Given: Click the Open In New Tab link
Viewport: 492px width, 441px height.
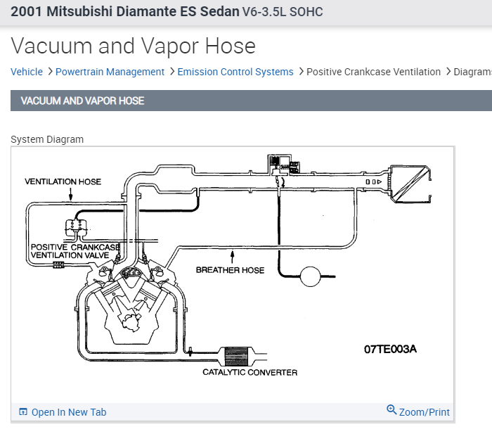Looking at the screenshot, I should click(x=69, y=412).
